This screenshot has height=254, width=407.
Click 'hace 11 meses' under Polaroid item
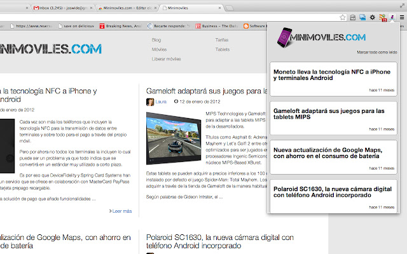click(x=382, y=208)
